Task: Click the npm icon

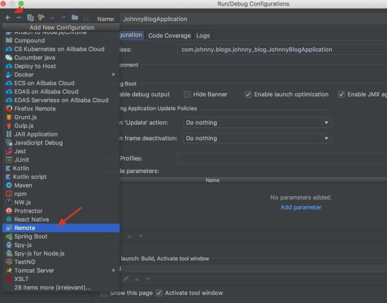Action: pos(9,194)
